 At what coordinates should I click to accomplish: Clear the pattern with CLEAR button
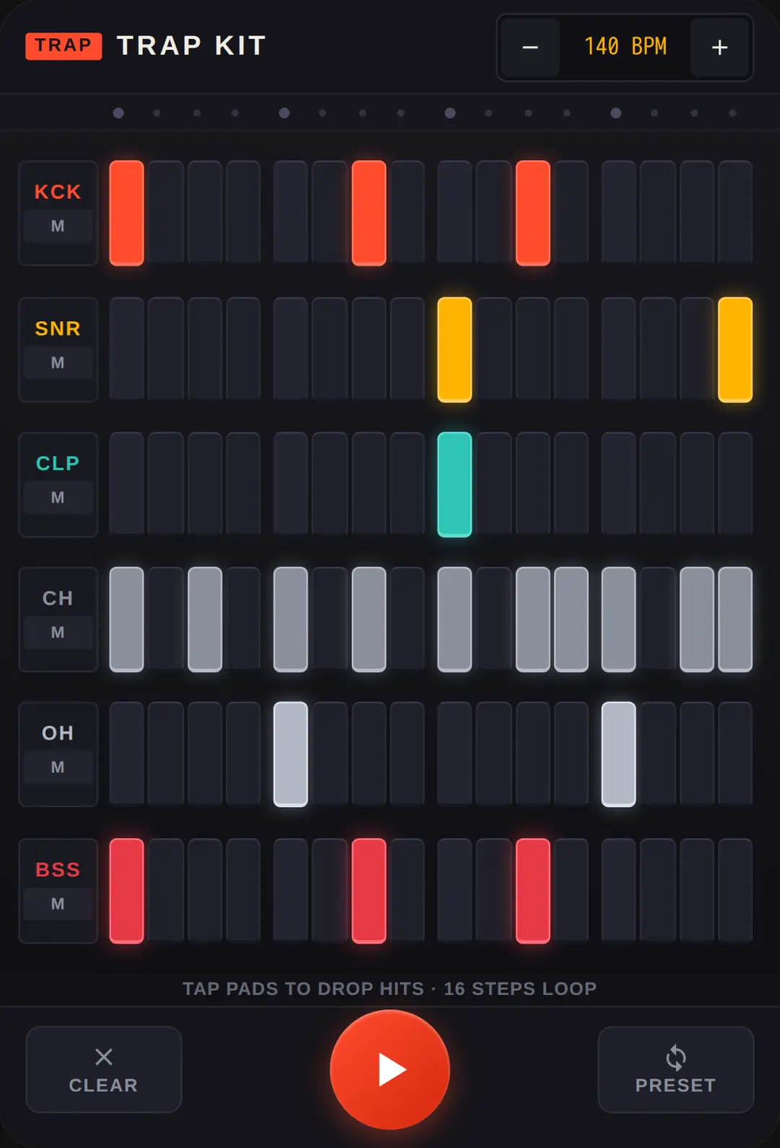tap(103, 1069)
